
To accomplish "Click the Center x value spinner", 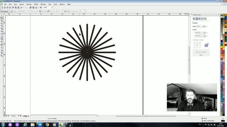I will pyautogui.click(x=204, y=33).
